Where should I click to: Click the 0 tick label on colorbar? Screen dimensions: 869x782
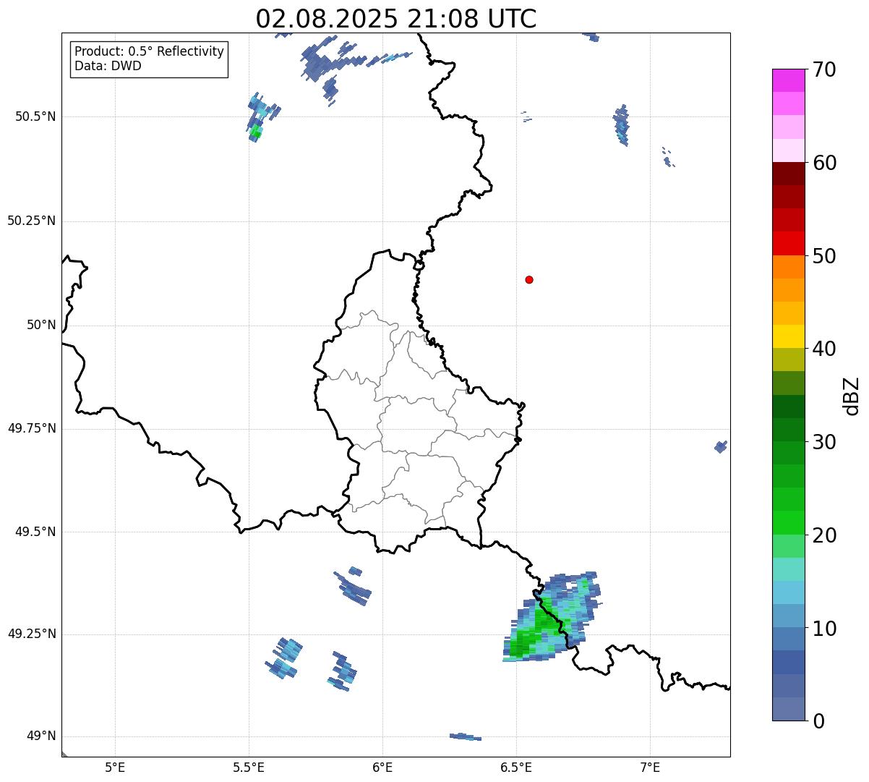(818, 721)
